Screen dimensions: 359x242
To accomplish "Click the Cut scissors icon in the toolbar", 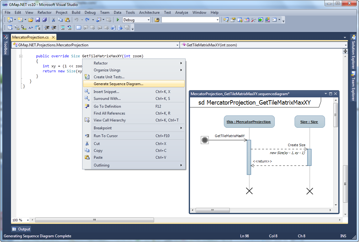I will [54, 20].
